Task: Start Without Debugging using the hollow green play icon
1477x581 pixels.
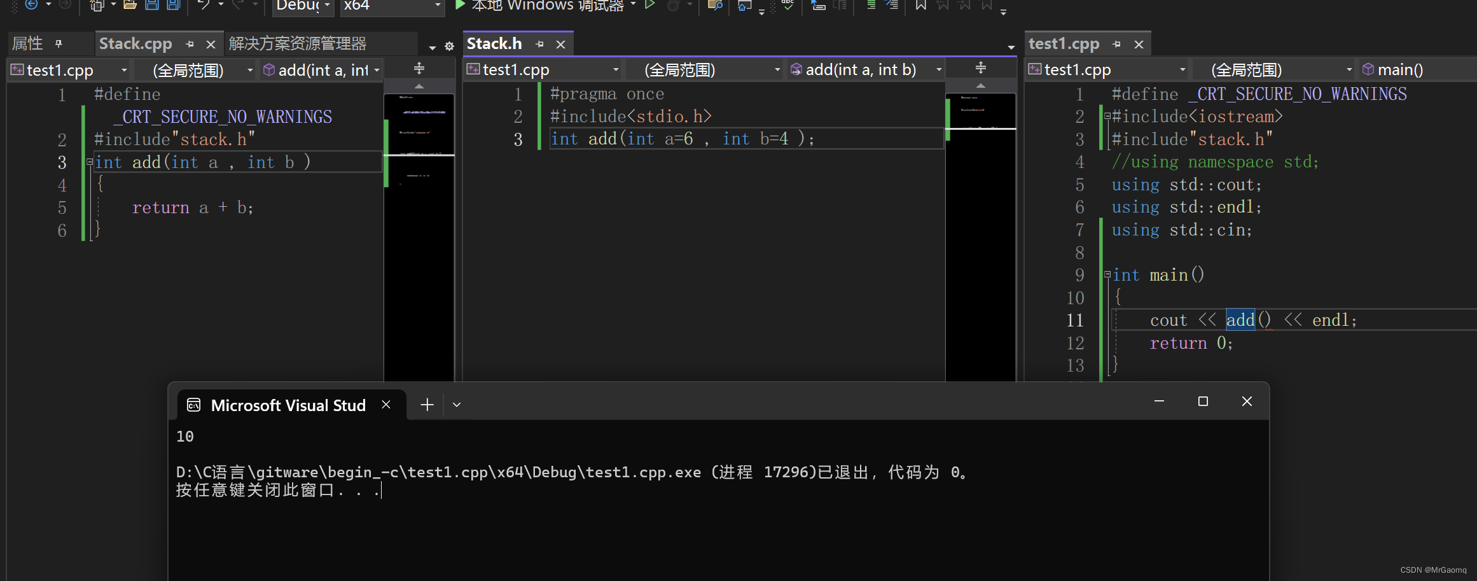Action: [650, 4]
